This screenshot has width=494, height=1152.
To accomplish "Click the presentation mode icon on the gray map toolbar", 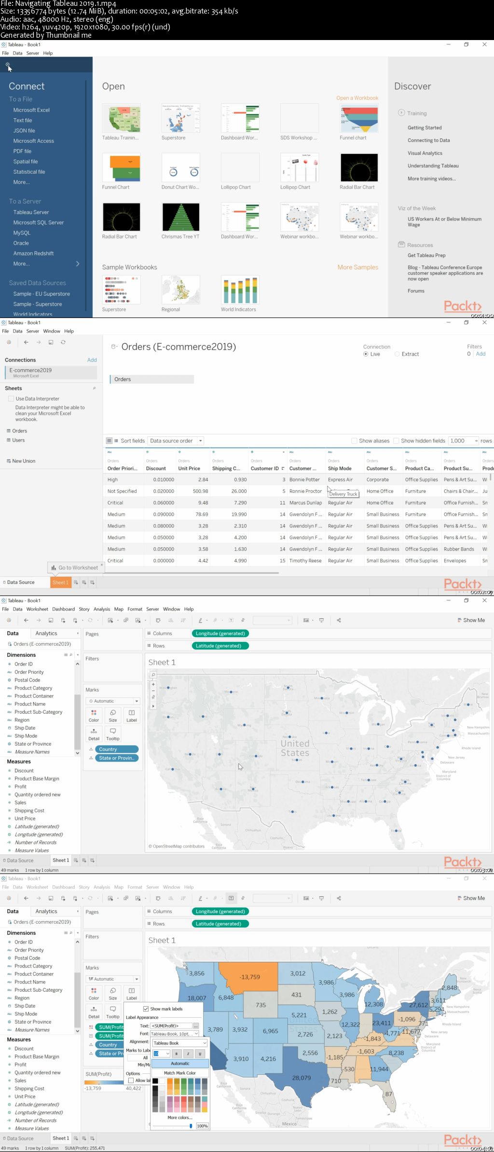I will 321,620.
